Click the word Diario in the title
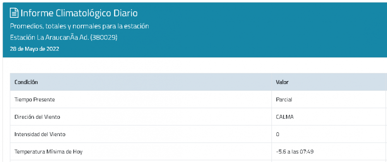This screenshot has height=162, width=387. point(126,13)
